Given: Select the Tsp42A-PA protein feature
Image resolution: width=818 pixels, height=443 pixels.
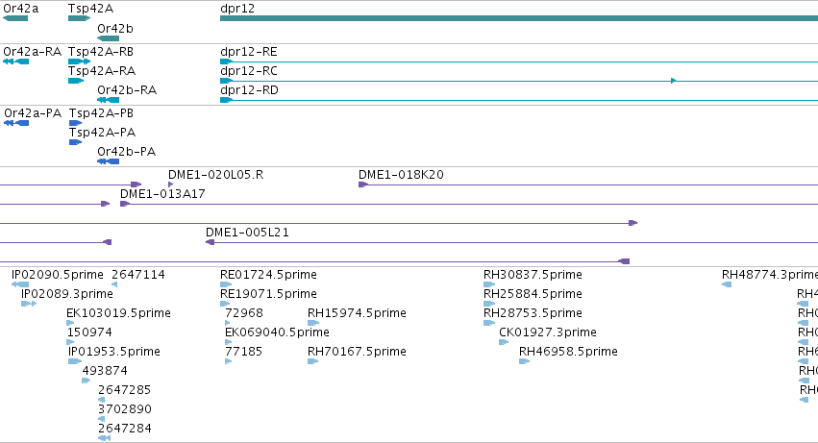Looking at the screenshot, I should (x=76, y=142).
